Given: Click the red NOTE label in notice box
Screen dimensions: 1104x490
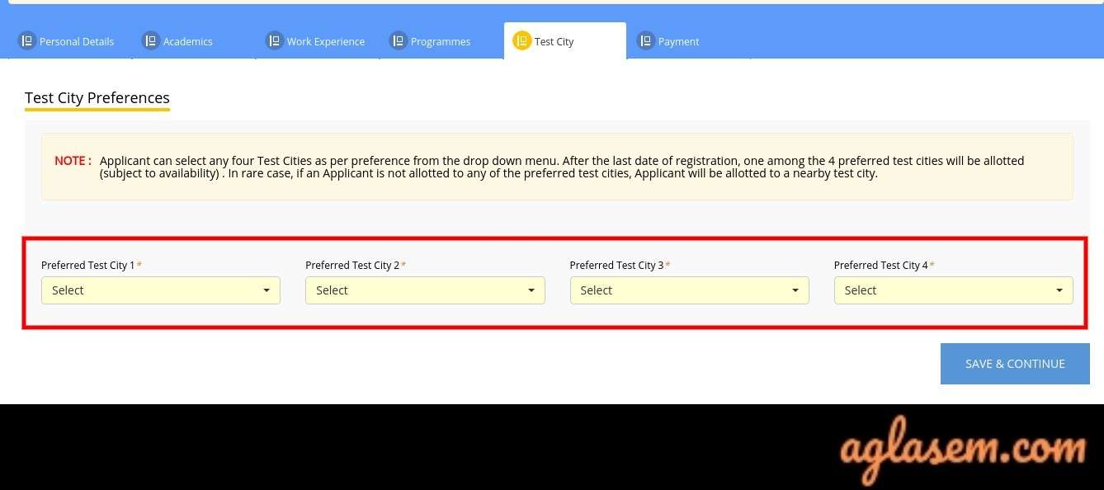Looking at the screenshot, I should [x=73, y=161].
